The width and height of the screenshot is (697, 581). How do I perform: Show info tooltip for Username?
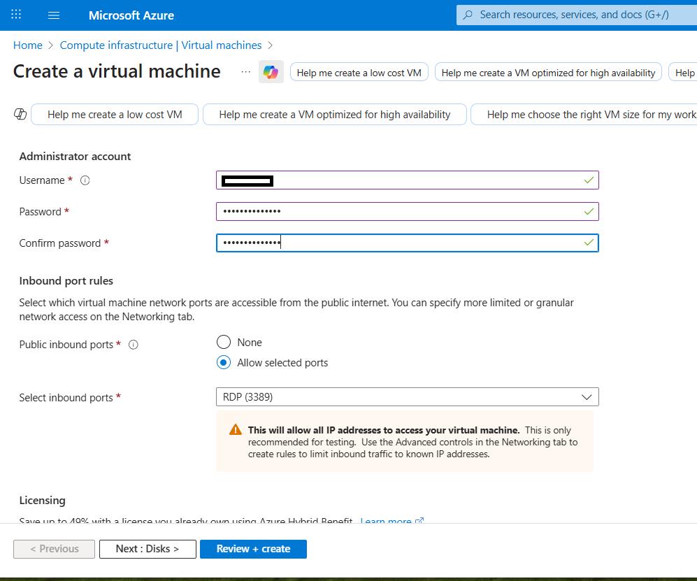coord(85,180)
